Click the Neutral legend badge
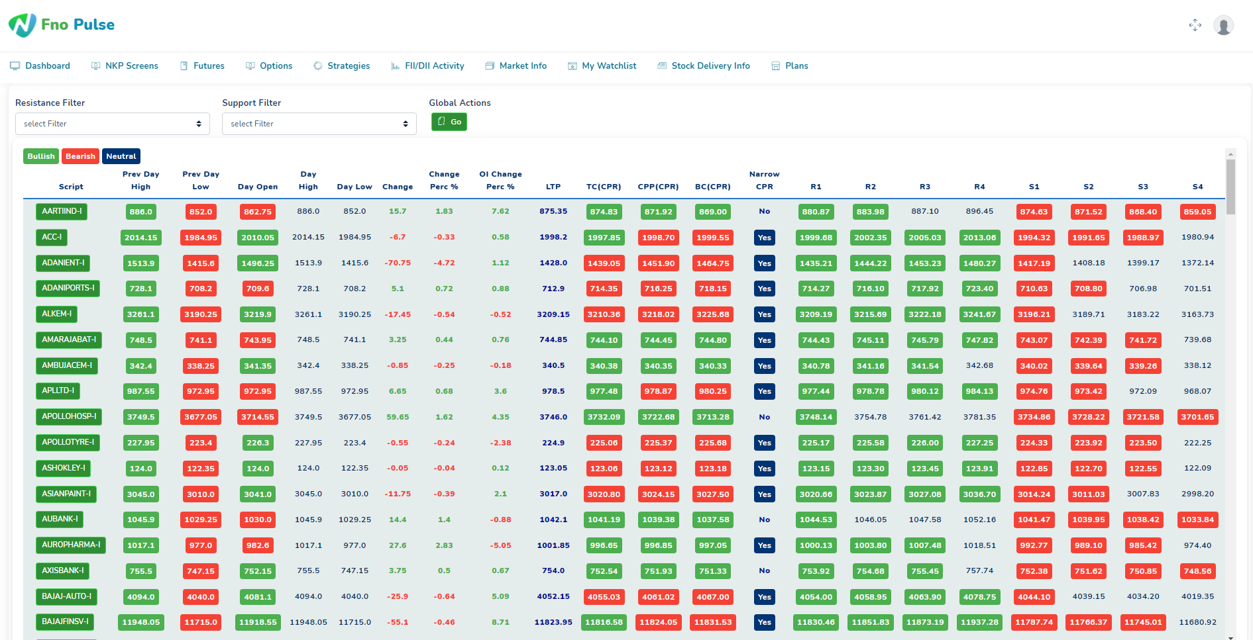This screenshot has width=1253, height=640. [x=121, y=156]
